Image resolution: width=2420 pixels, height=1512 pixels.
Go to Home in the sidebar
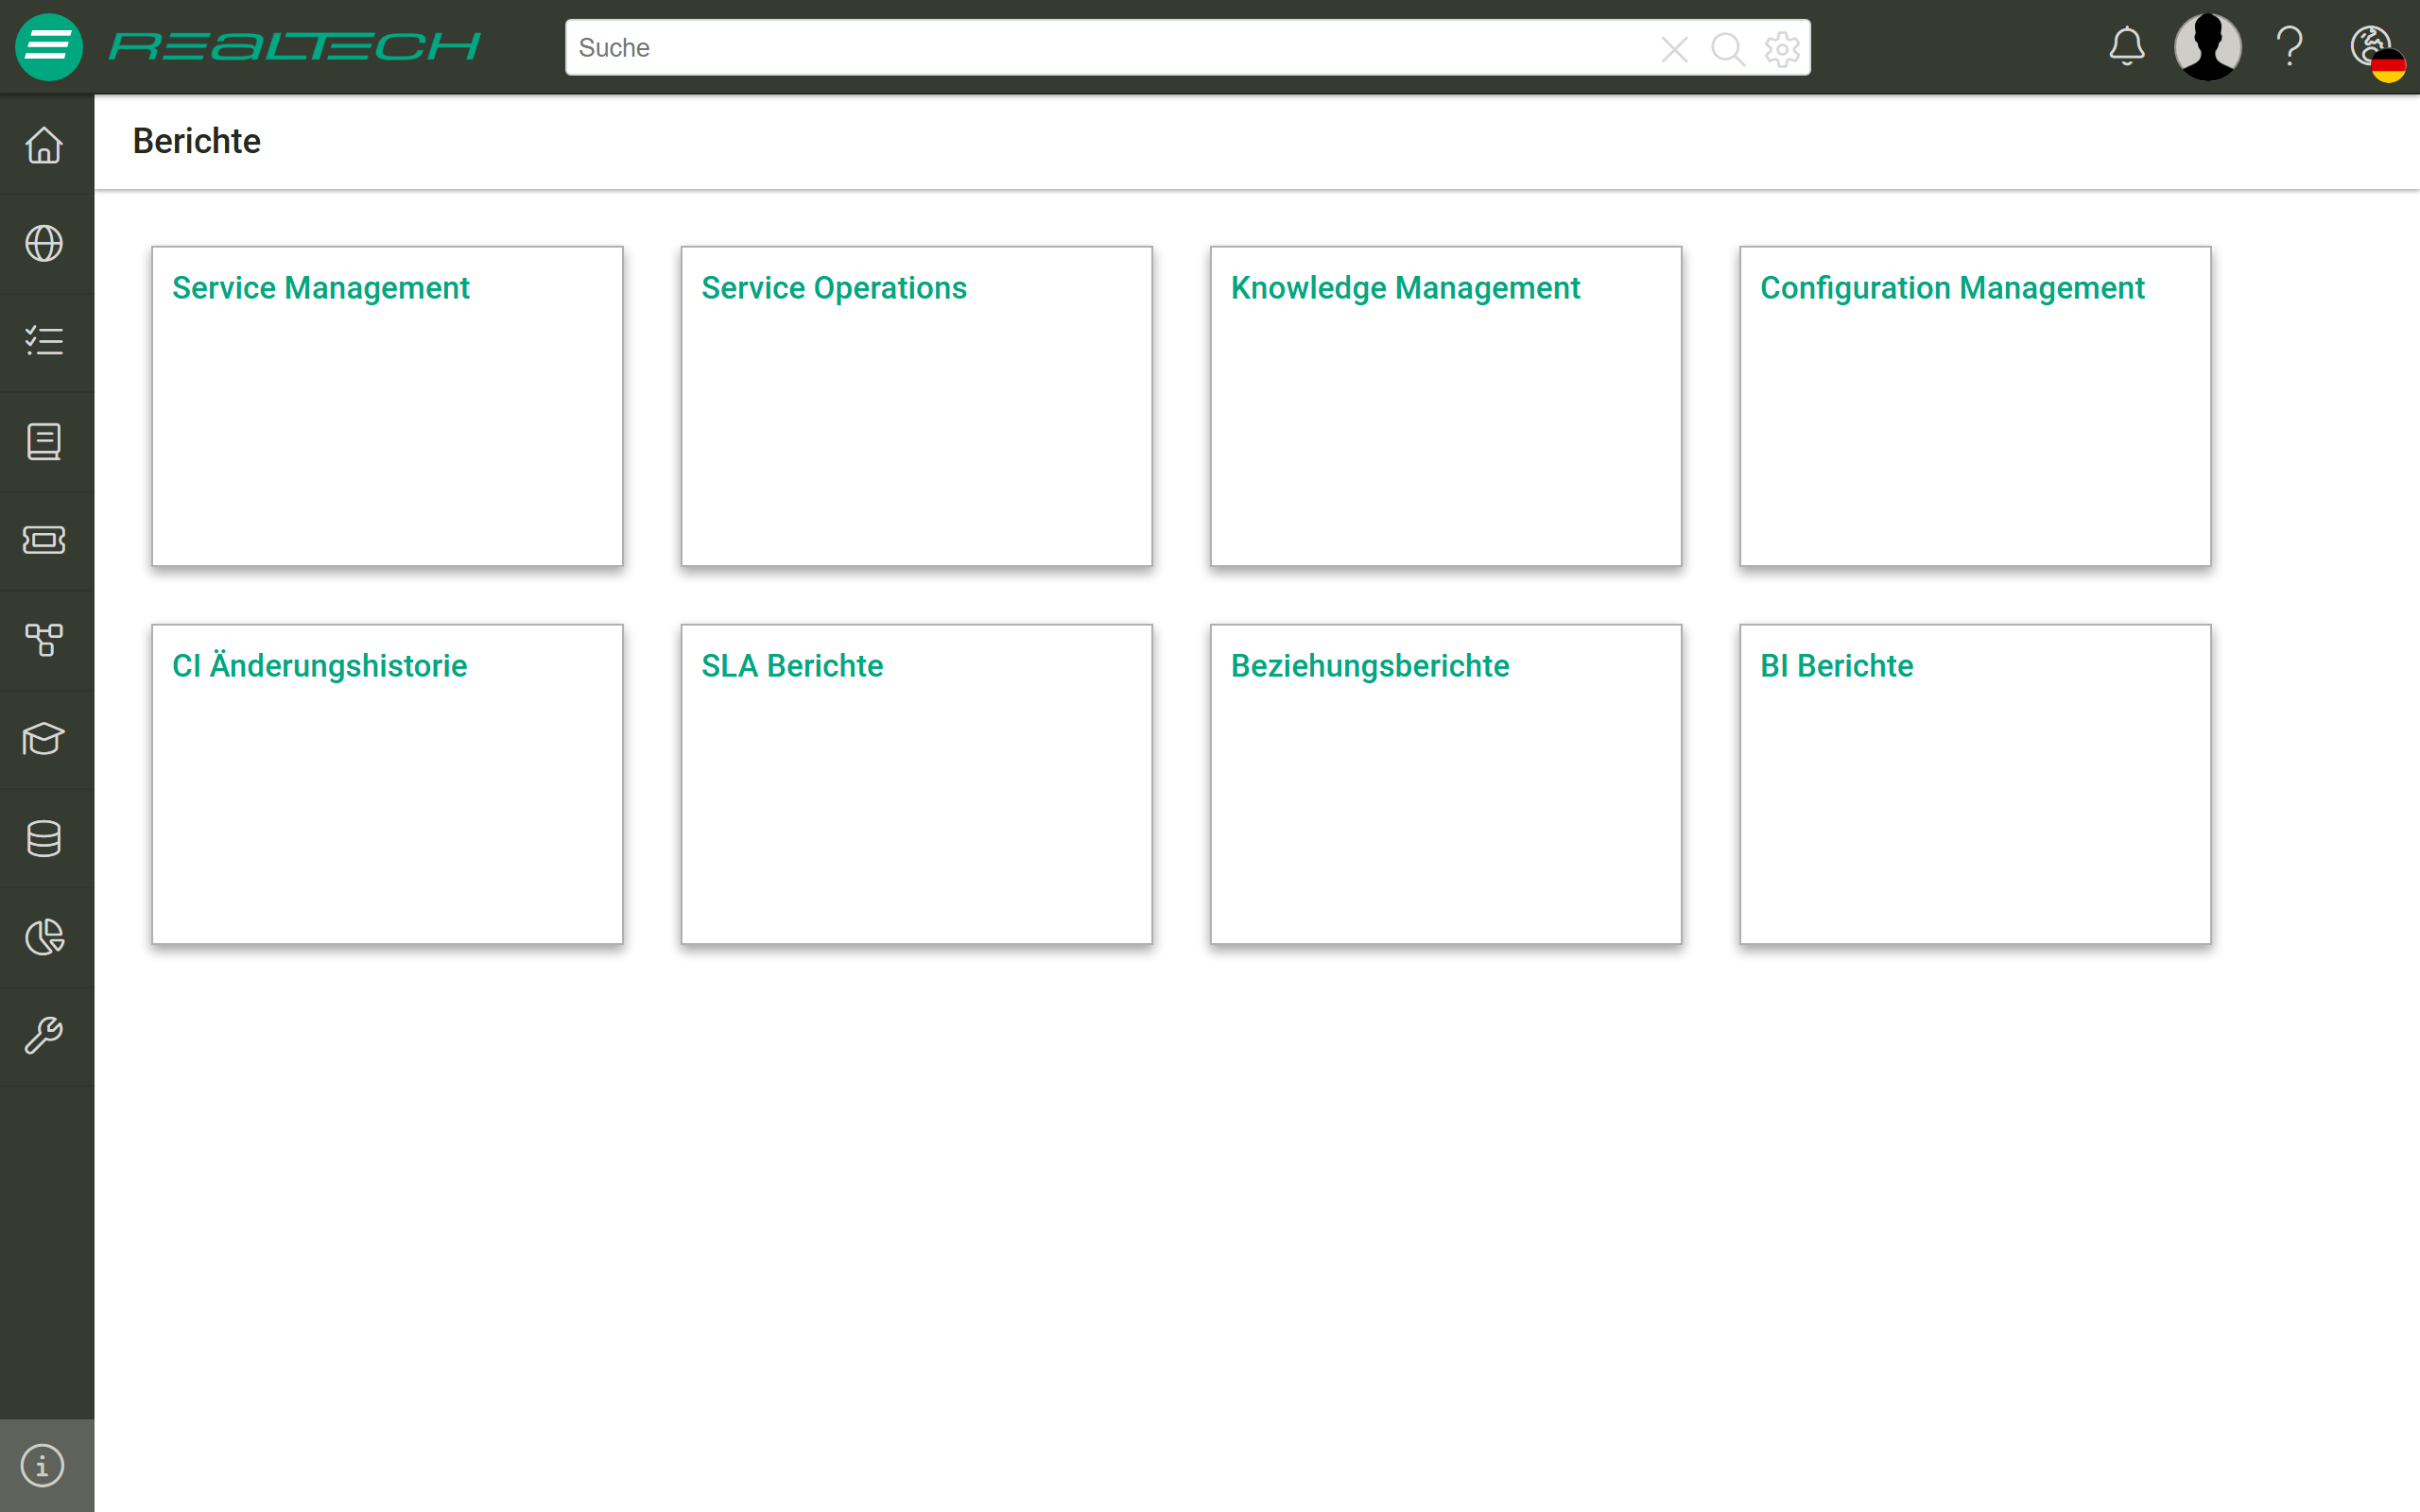point(44,145)
